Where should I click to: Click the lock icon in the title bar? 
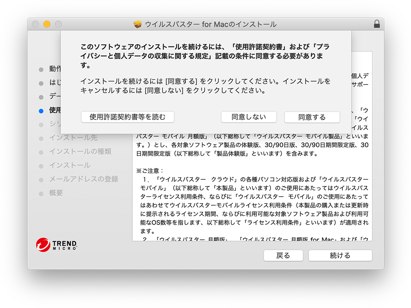click(376, 24)
